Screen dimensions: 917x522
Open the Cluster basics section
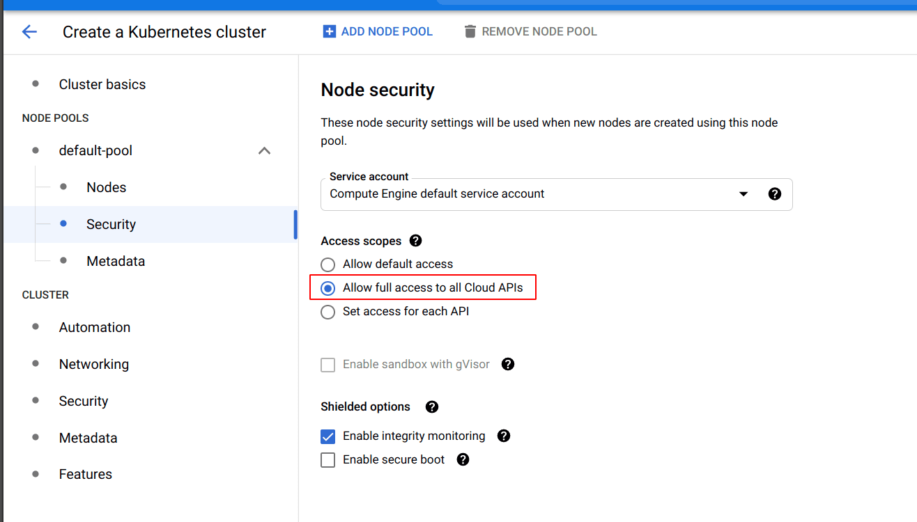102,84
